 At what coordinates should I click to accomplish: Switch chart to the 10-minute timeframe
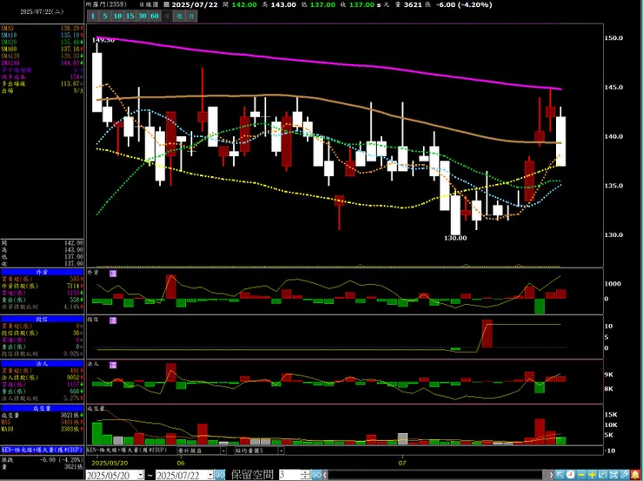117,16
